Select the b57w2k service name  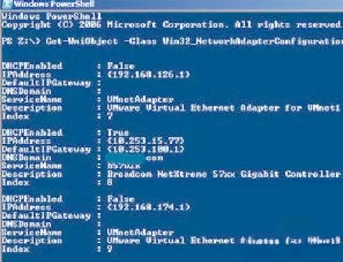click(x=124, y=166)
